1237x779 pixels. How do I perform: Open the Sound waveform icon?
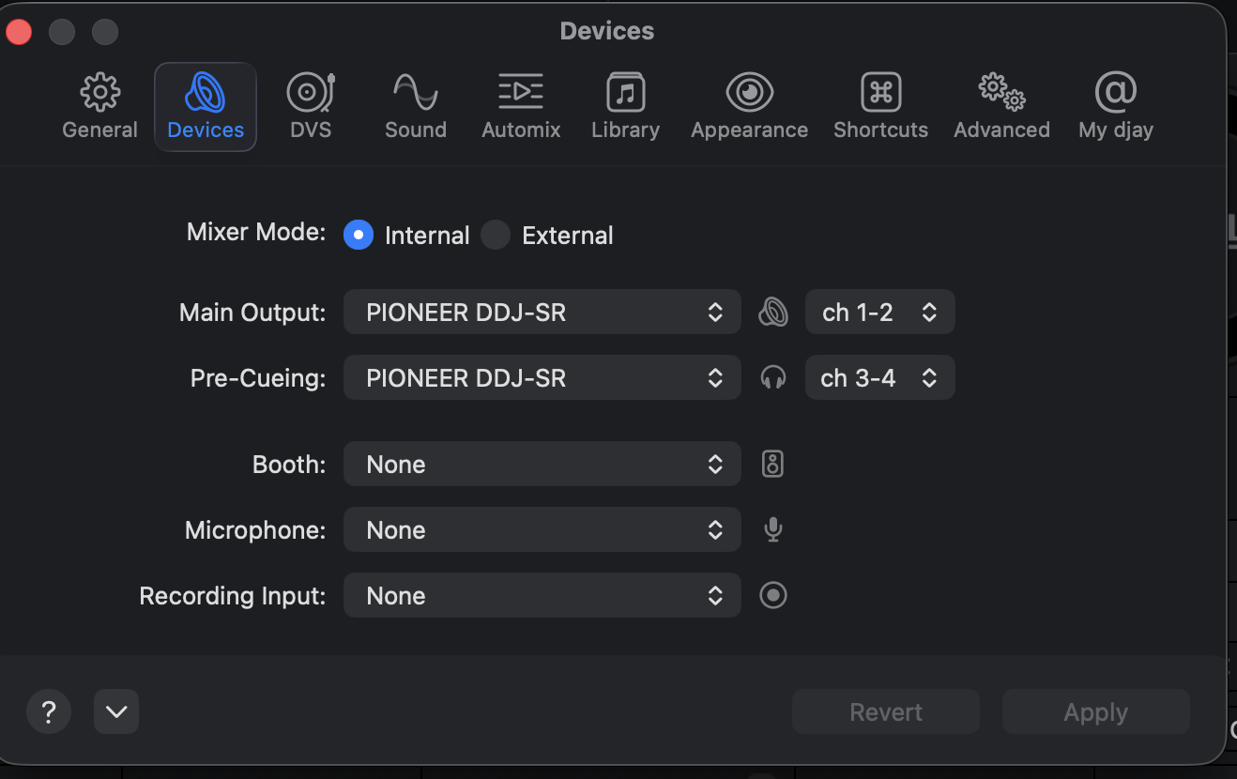(415, 93)
